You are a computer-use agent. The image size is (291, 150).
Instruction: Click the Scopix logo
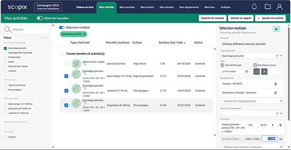17,7
